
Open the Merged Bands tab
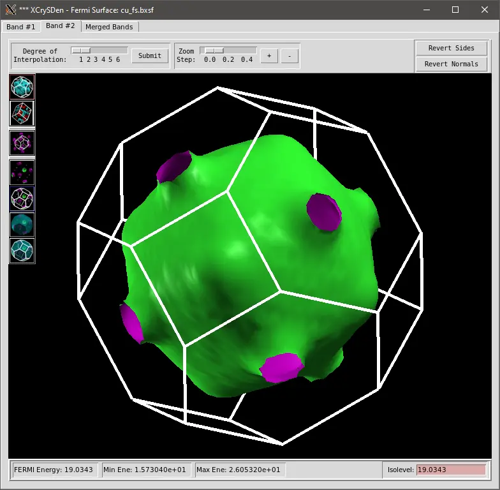[x=109, y=27]
